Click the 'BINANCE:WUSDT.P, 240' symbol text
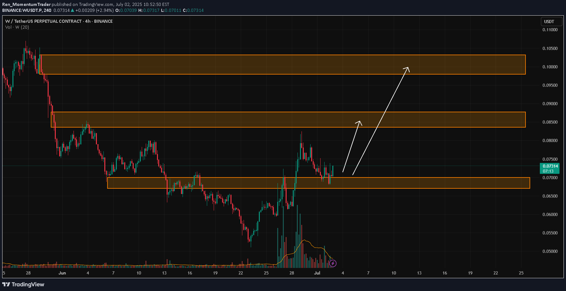The width and height of the screenshot is (566, 291). (x=27, y=10)
